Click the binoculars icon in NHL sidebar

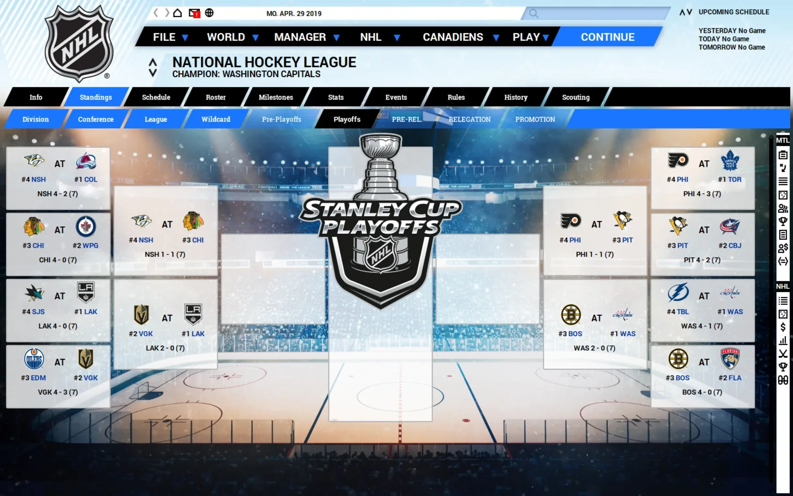782,380
